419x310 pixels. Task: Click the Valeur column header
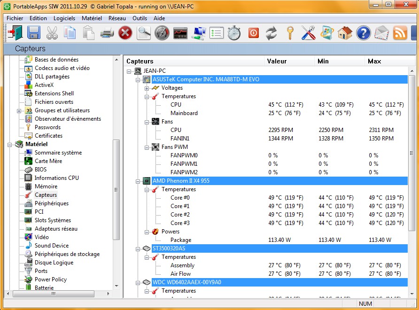click(x=289, y=61)
